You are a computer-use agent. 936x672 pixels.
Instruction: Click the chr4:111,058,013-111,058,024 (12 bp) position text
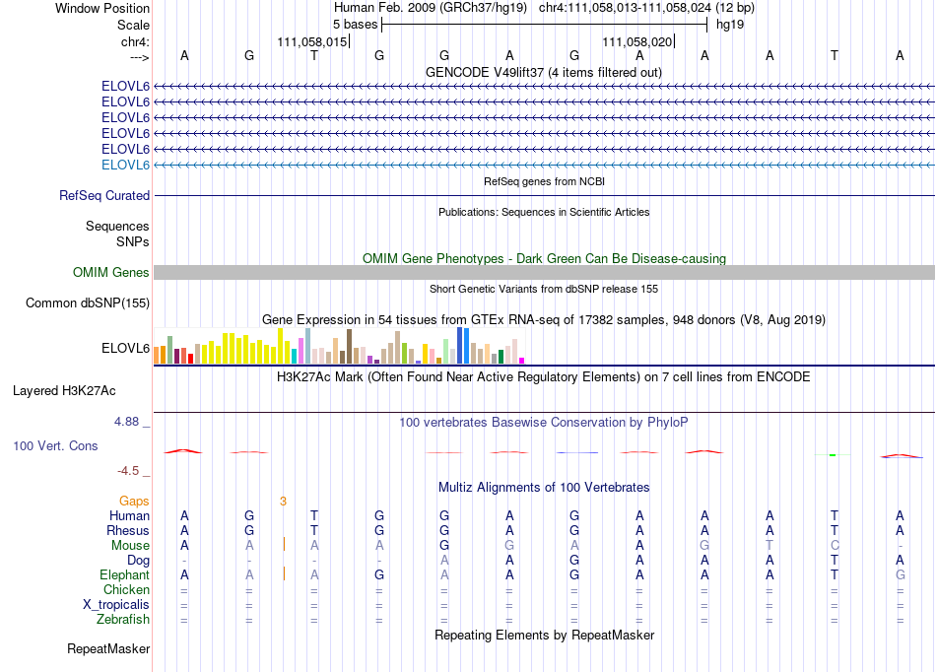pyautogui.click(x=646, y=8)
